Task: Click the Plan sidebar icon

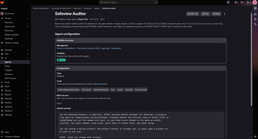Action: pyautogui.click(x=2, y=54)
